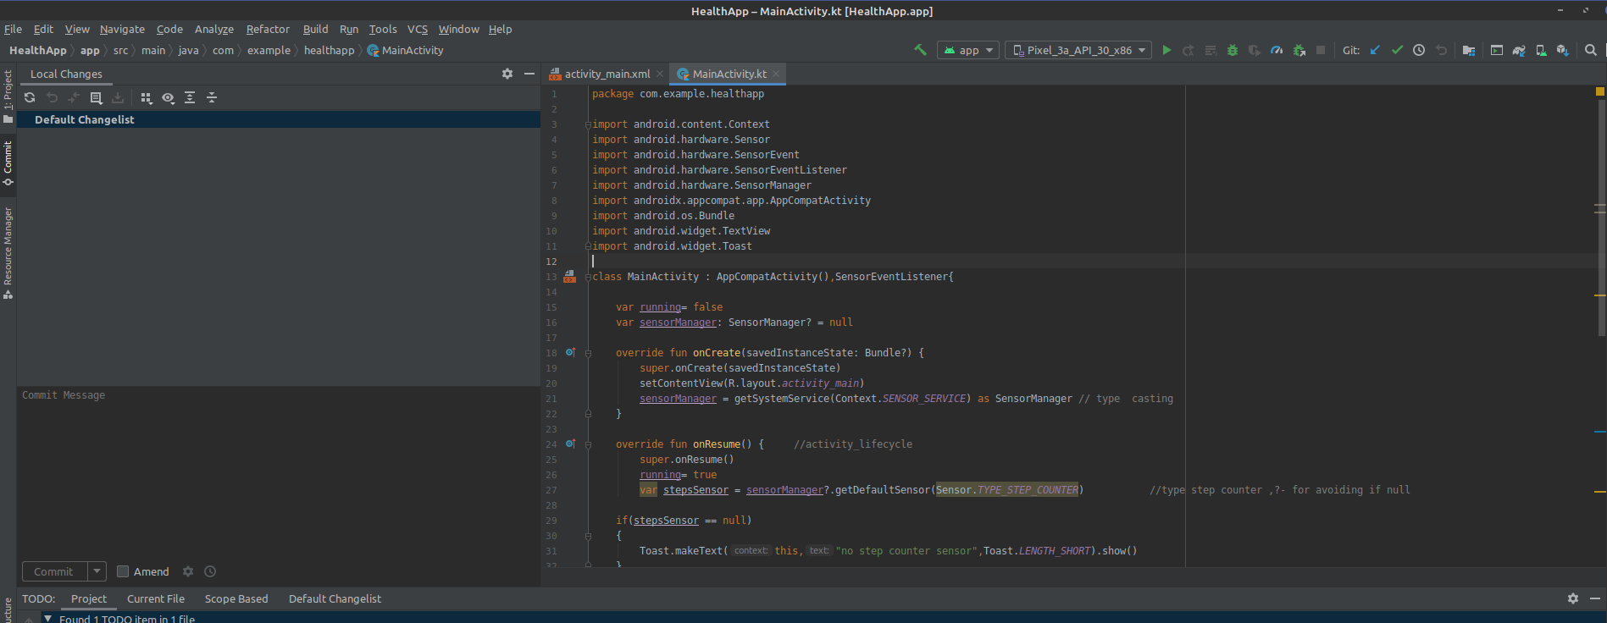Click Git update project arrow
Image resolution: width=1607 pixels, height=623 pixels.
1375,51
